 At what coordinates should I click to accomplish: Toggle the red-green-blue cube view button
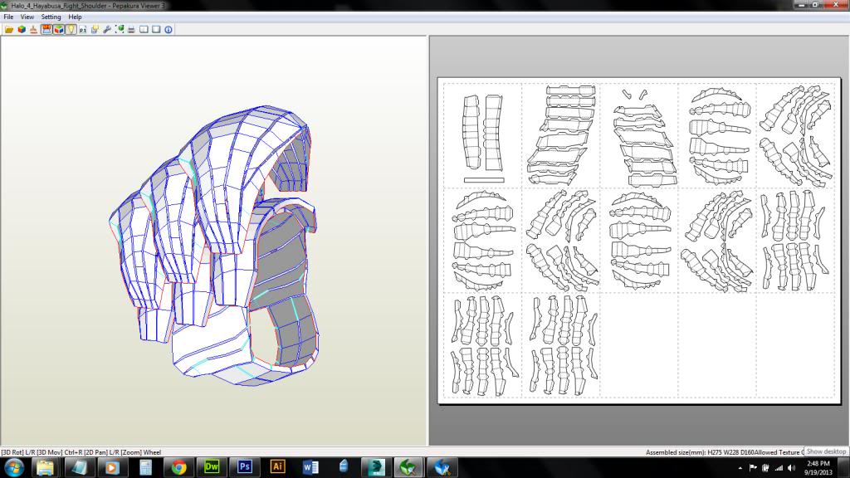(59, 29)
